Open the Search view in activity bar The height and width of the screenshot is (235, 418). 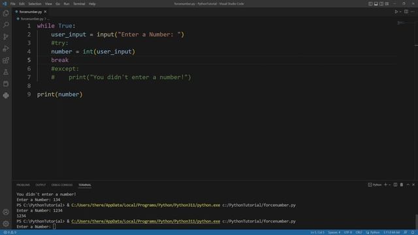(6, 25)
